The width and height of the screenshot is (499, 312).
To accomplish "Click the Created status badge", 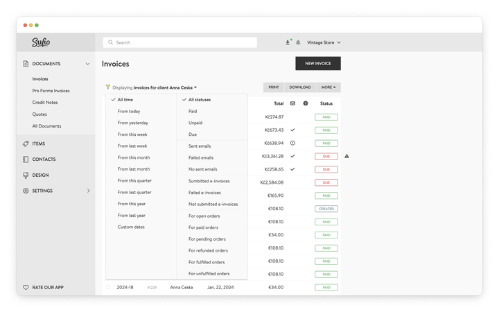I will 326,209.
